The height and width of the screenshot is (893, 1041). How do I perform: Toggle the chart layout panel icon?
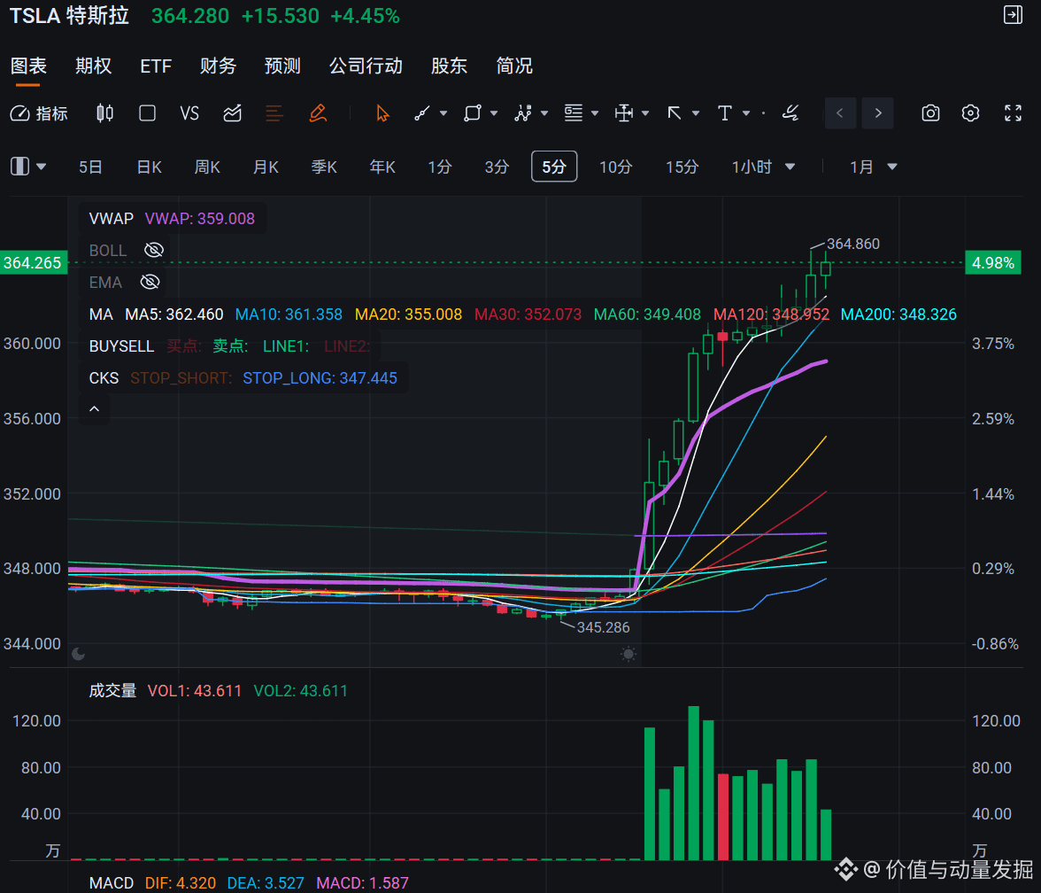(x=19, y=167)
